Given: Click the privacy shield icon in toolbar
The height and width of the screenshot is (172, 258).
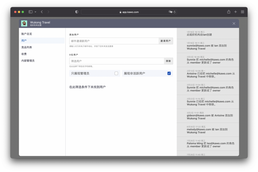Looking at the screenshot, I should tap(77, 12).
